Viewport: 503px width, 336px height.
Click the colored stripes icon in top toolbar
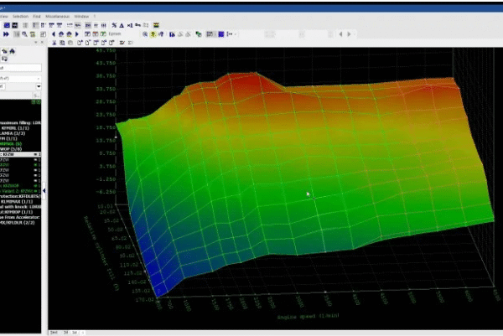pyautogui.click(x=156, y=25)
